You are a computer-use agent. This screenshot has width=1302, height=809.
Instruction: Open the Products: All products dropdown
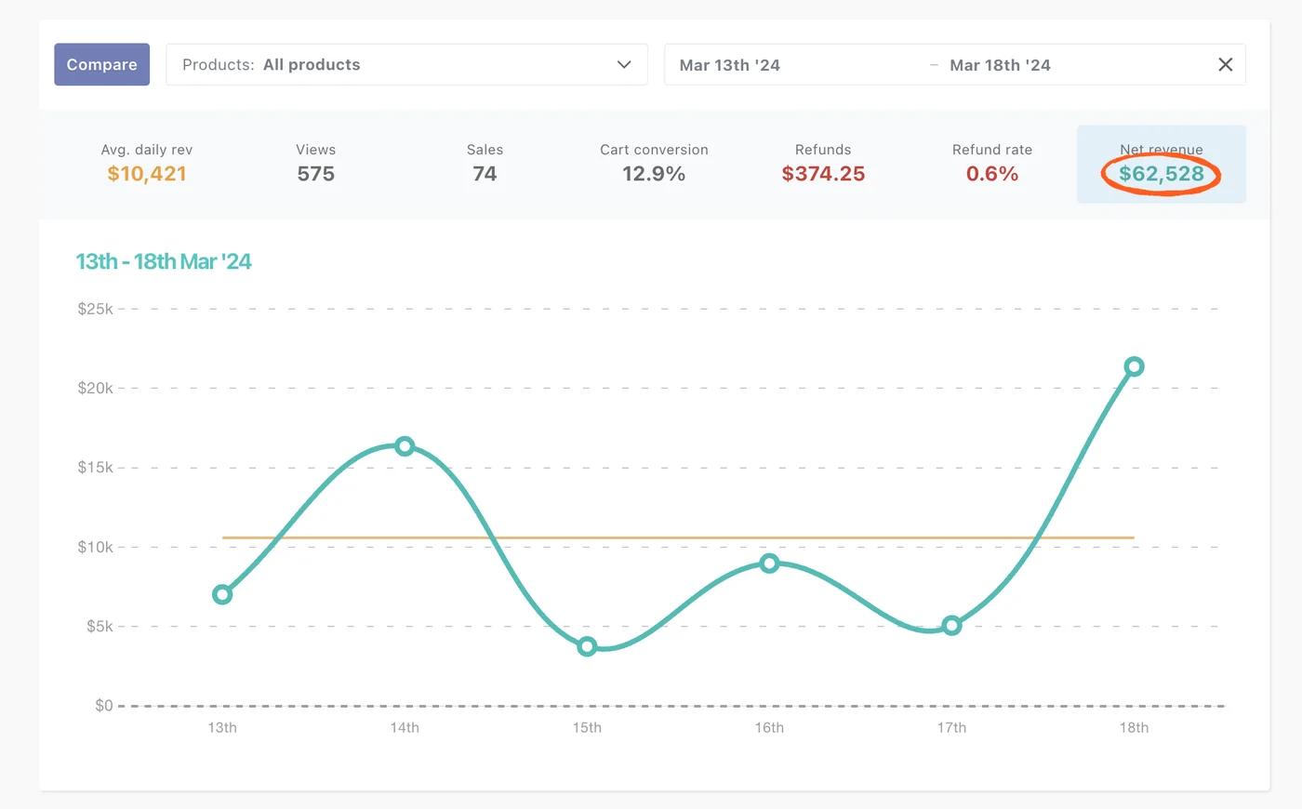coord(406,64)
